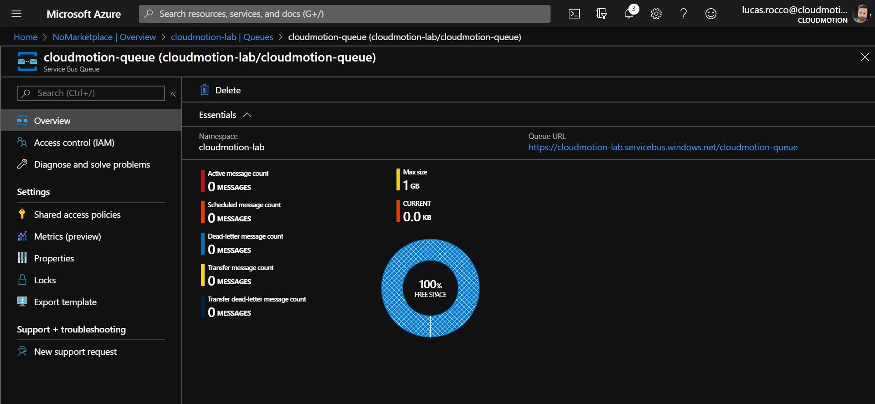Click the New support request person icon

pyautogui.click(x=22, y=351)
